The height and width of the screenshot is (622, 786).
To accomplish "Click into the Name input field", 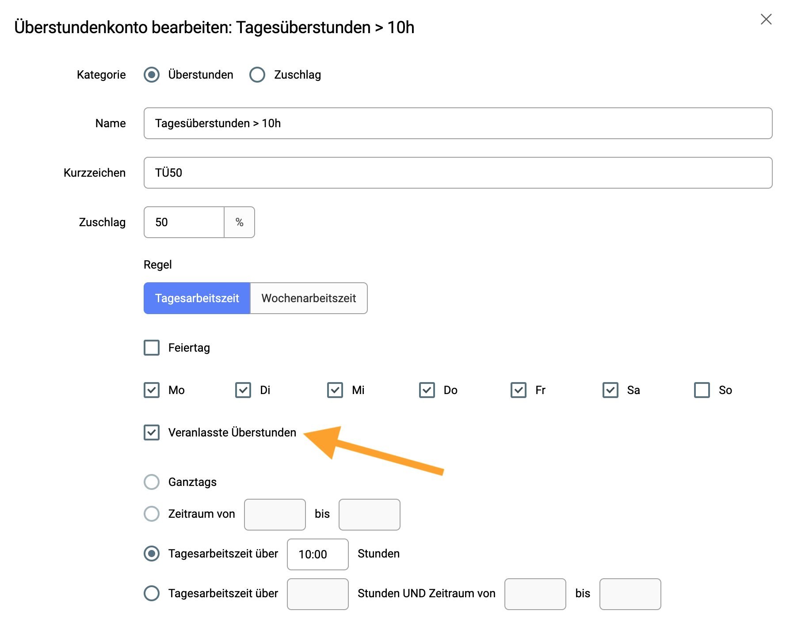I will click(x=458, y=123).
